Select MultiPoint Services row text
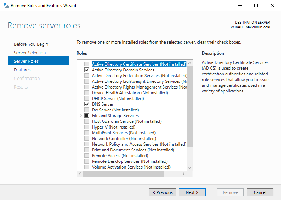The width and height of the screenshot is (281, 200). [x=124, y=133]
